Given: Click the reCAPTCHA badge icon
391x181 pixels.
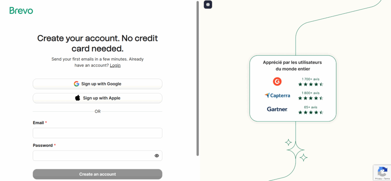Looking at the screenshot, I should tap(383, 171).
